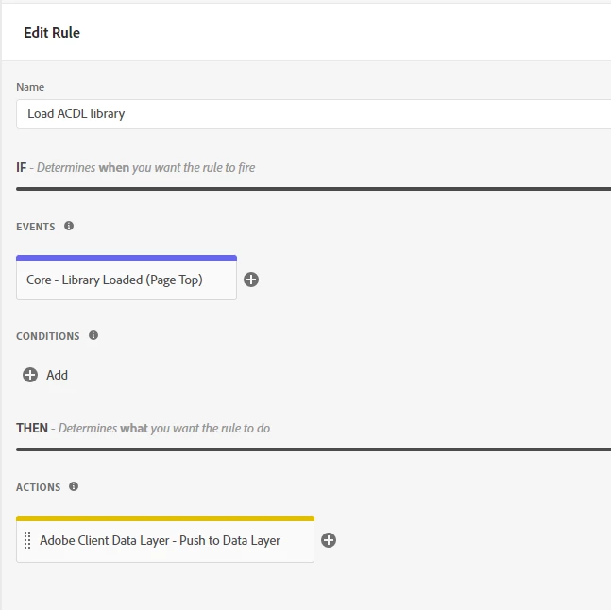Click the Add condition plus icon

tap(30, 375)
